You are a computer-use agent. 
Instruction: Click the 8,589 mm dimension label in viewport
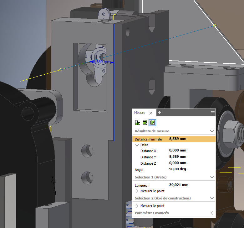[101, 62]
